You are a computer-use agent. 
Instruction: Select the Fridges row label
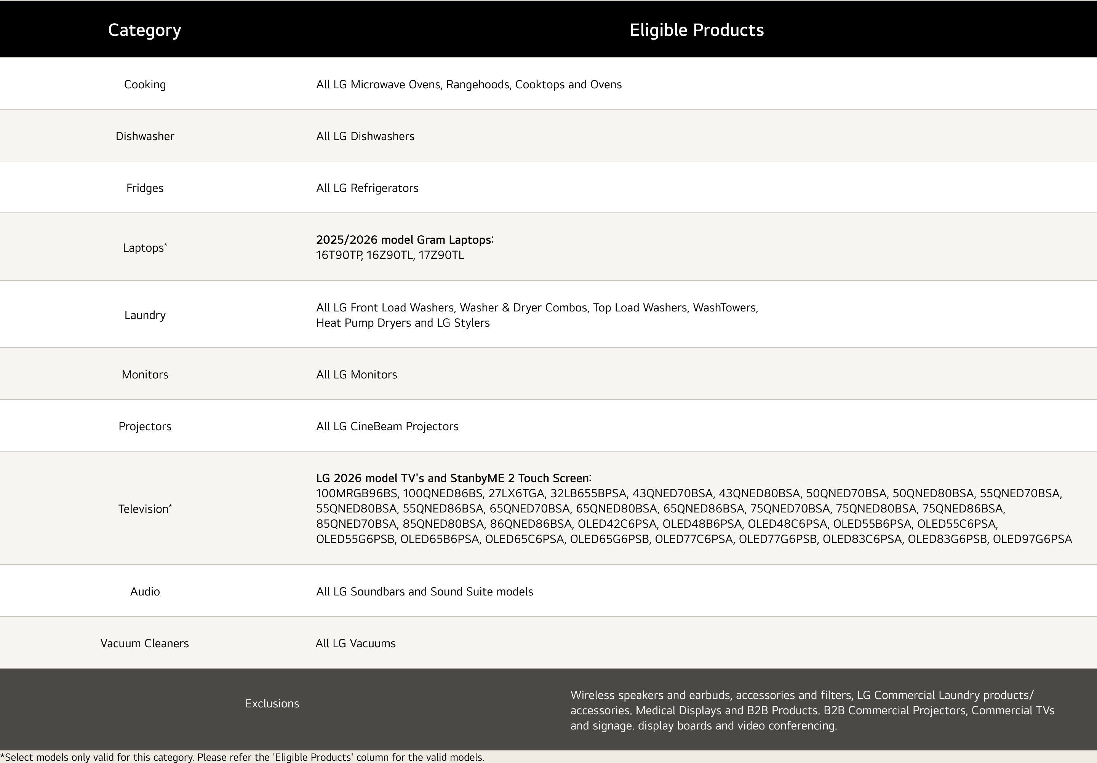(x=145, y=188)
